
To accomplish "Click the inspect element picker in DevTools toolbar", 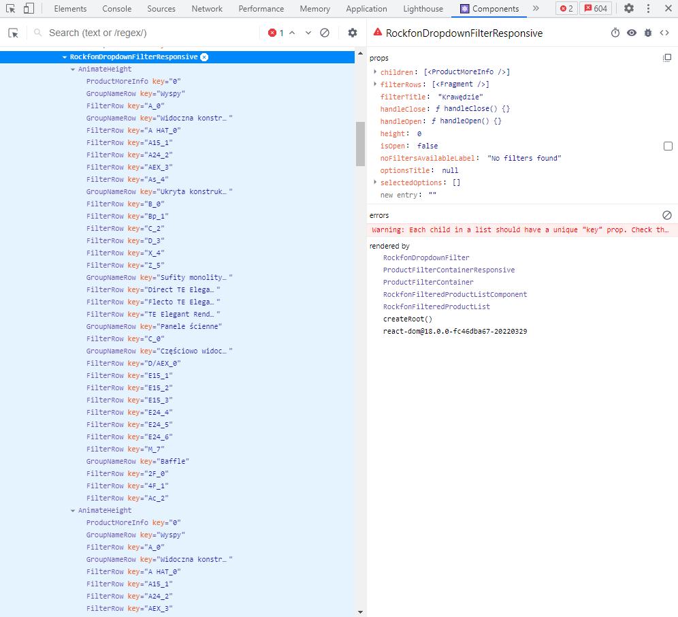I will [11, 9].
